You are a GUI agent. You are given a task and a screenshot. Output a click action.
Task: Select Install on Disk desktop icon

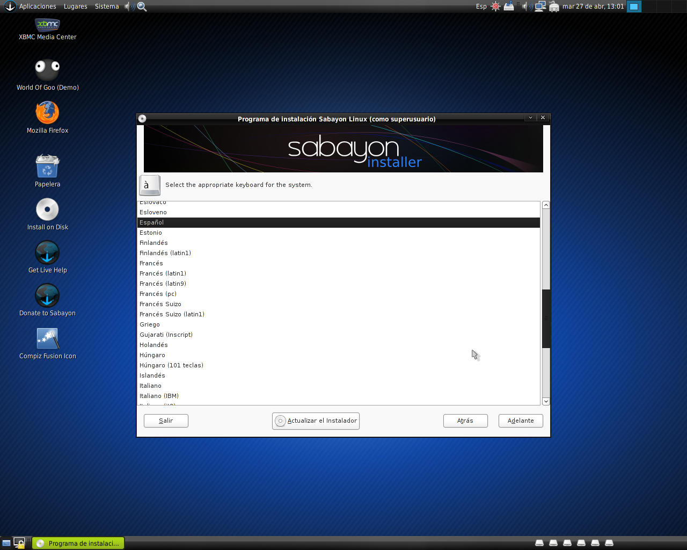click(47, 209)
